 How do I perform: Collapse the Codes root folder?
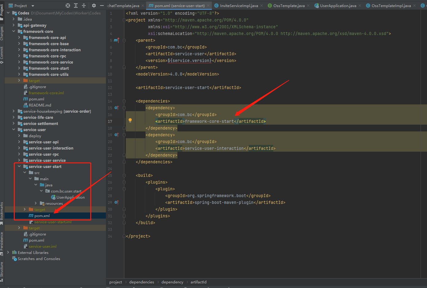[8, 13]
